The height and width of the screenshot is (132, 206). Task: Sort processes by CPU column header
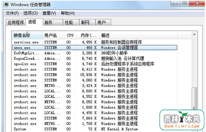(70, 35)
